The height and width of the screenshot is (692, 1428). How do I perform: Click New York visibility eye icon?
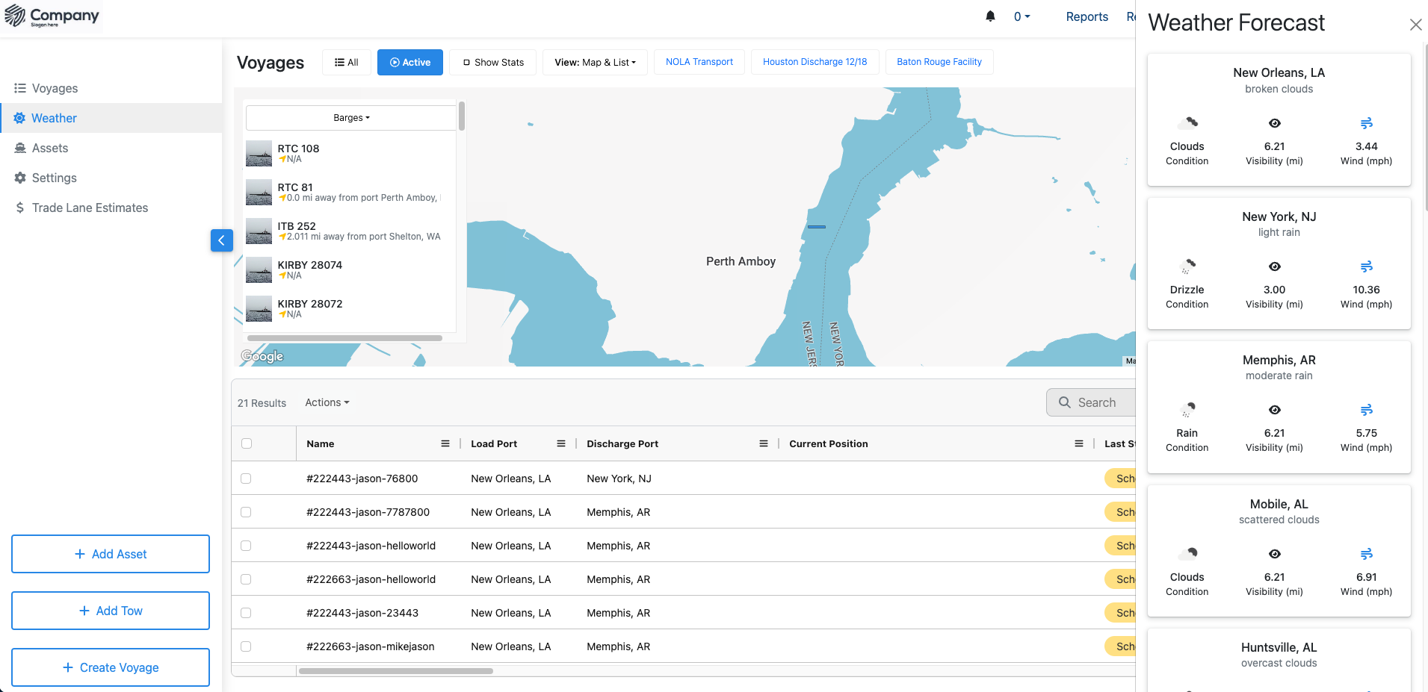coord(1274,266)
